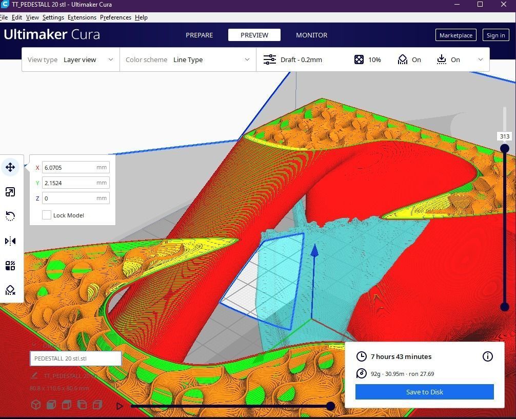Open Per Model Settings tool
The width and height of the screenshot is (516, 419).
pos(10,265)
